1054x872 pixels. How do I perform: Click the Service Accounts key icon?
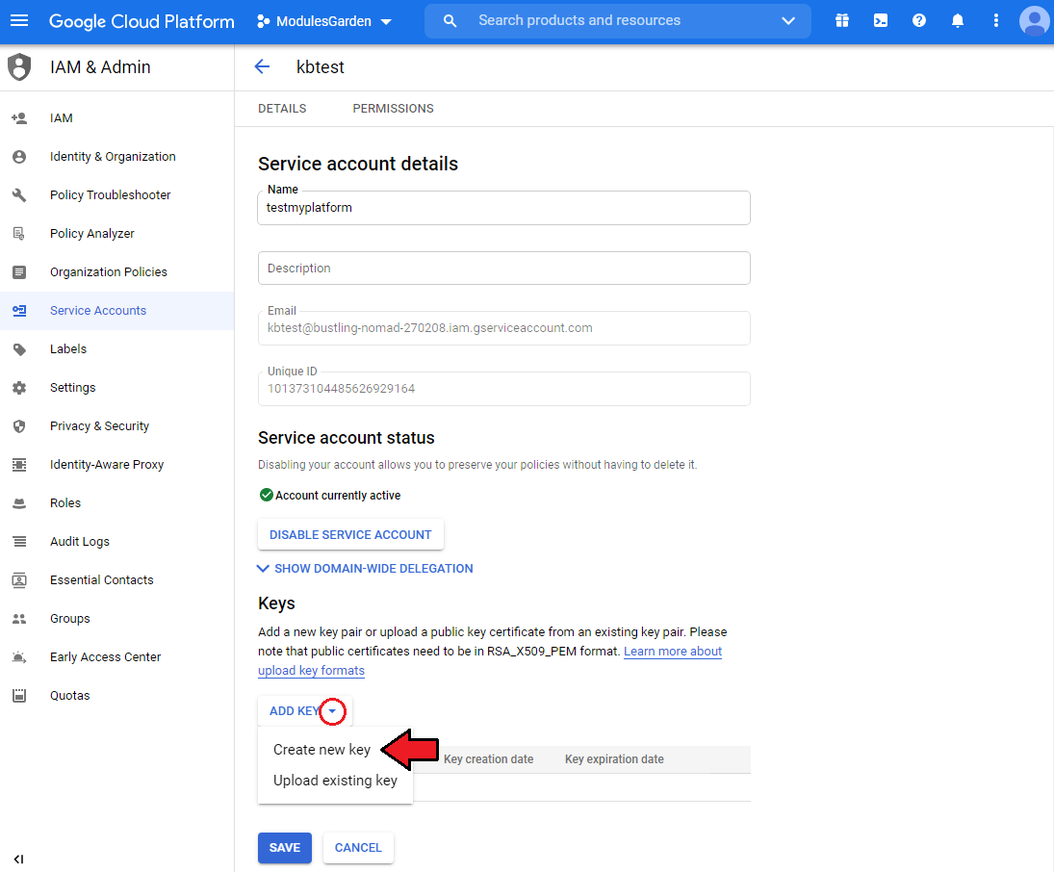(x=19, y=311)
